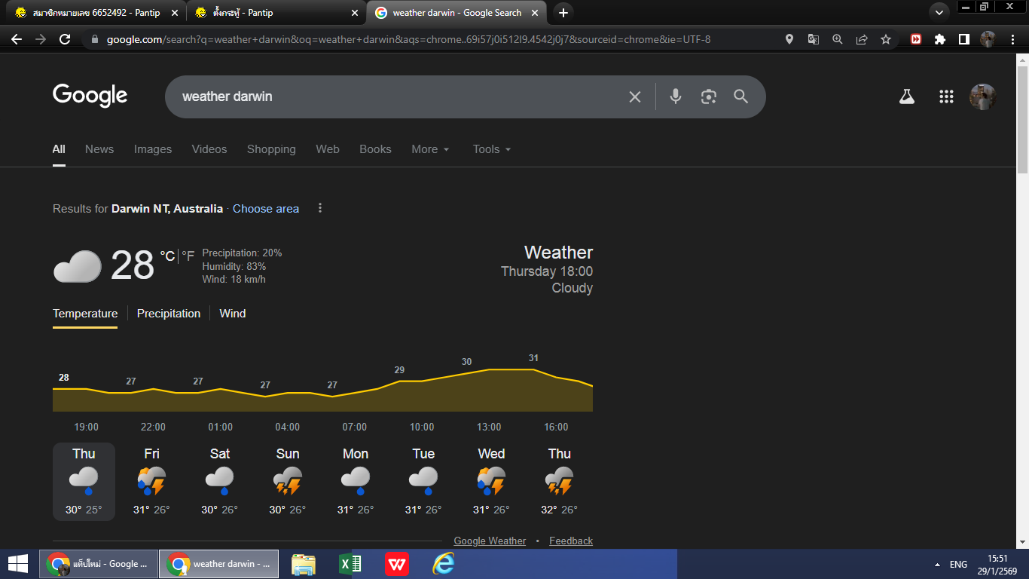Select Tuesday's forecast

pyautogui.click(x=423, y=482)
